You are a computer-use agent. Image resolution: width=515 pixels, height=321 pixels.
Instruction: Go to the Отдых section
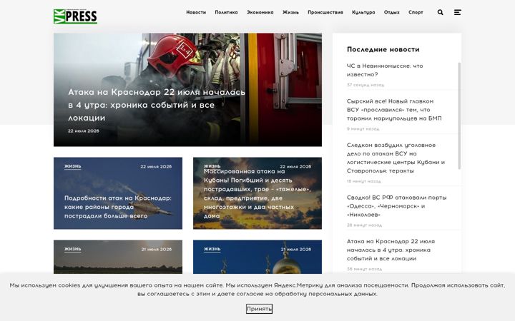[x=392, y=12]
